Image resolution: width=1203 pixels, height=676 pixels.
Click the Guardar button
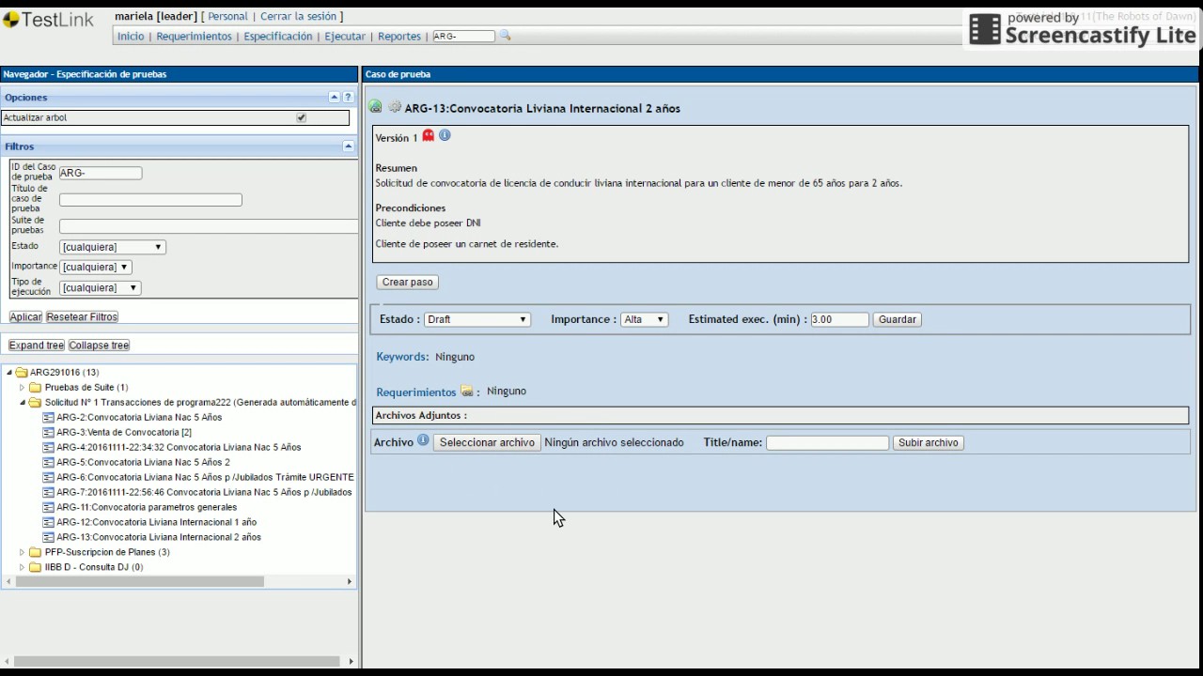click(897, 319)
